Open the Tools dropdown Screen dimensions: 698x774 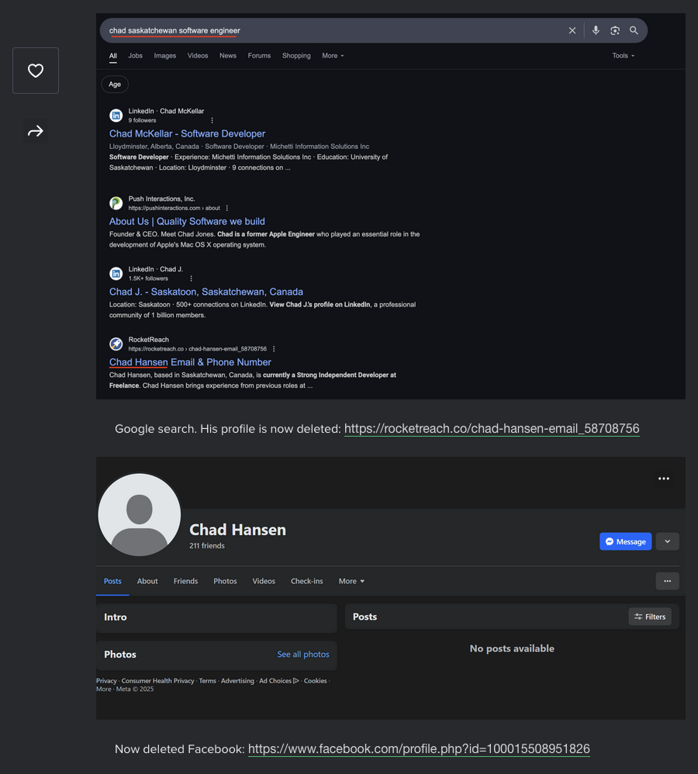[624, 56]
